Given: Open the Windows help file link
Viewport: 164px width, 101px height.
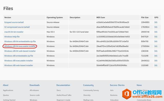Looking at the screenshot, I should pyautogui.click(x=12, y=37).
